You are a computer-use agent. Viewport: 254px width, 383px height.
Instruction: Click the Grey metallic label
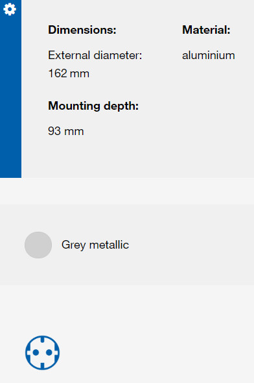pos(95,245)
